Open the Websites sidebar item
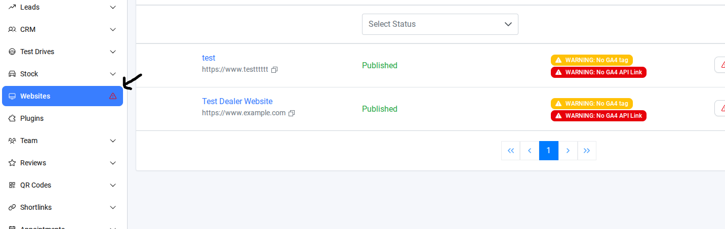 35,96
